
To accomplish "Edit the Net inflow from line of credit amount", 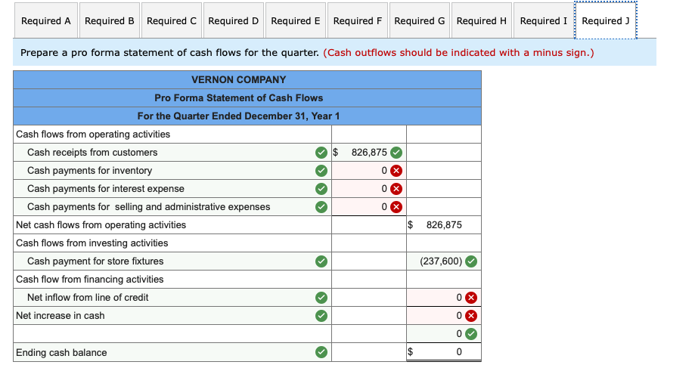I will click(x=443, y=298).
